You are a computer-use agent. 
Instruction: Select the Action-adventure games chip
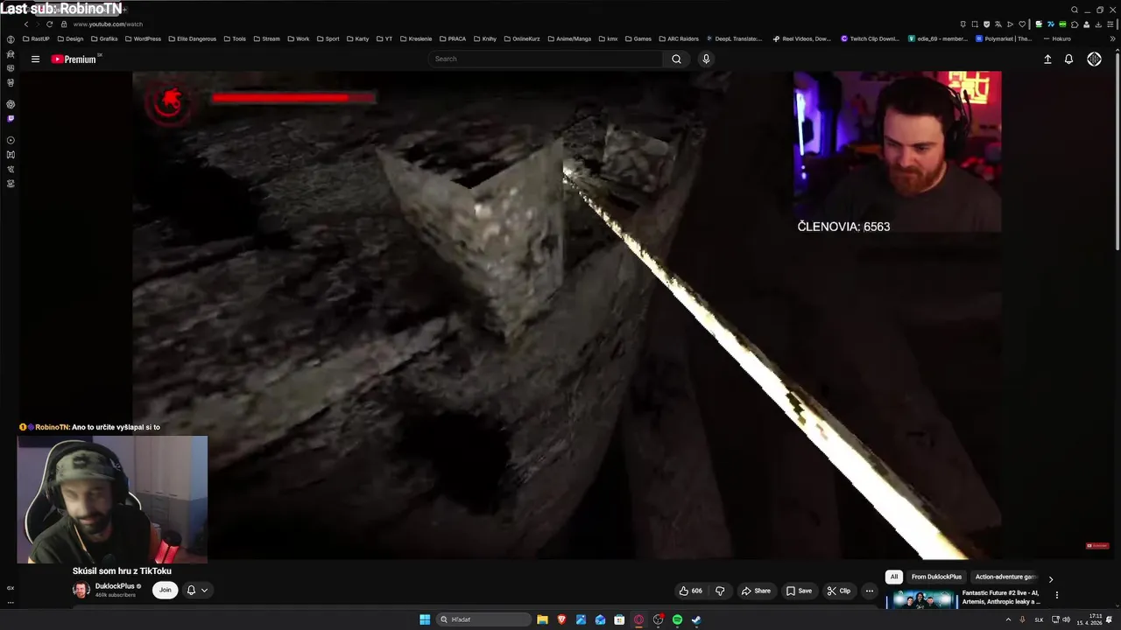pos(1005,577)
